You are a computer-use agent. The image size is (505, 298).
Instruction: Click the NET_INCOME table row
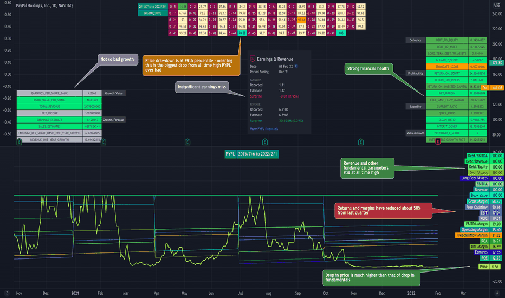(59, 113)
